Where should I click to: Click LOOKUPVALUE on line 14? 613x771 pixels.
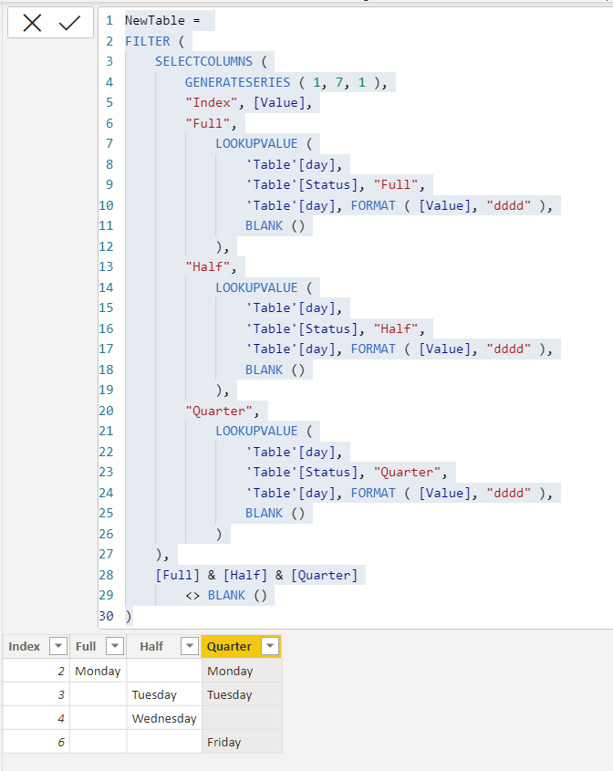point(256,287)
